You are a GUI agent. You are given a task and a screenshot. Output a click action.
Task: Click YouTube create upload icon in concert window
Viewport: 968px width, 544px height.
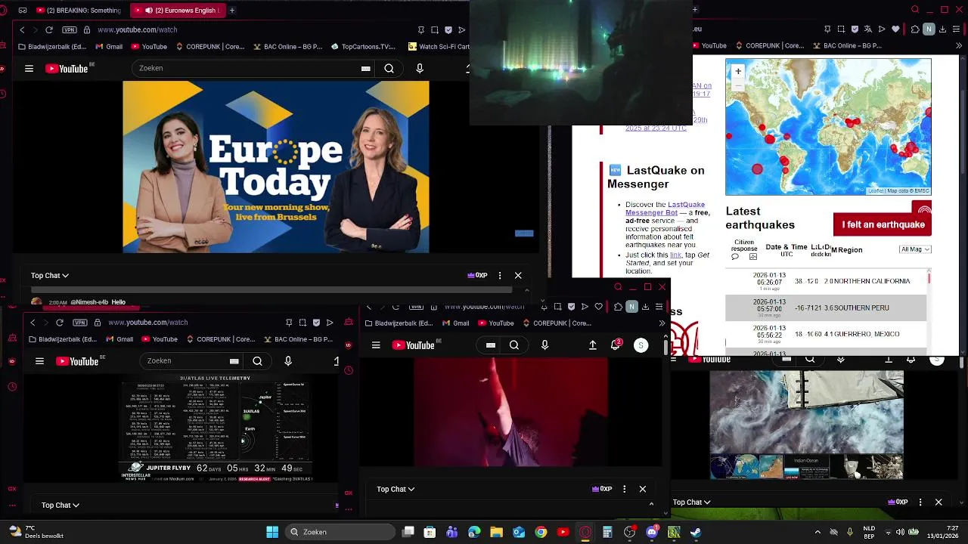point(593,345)
